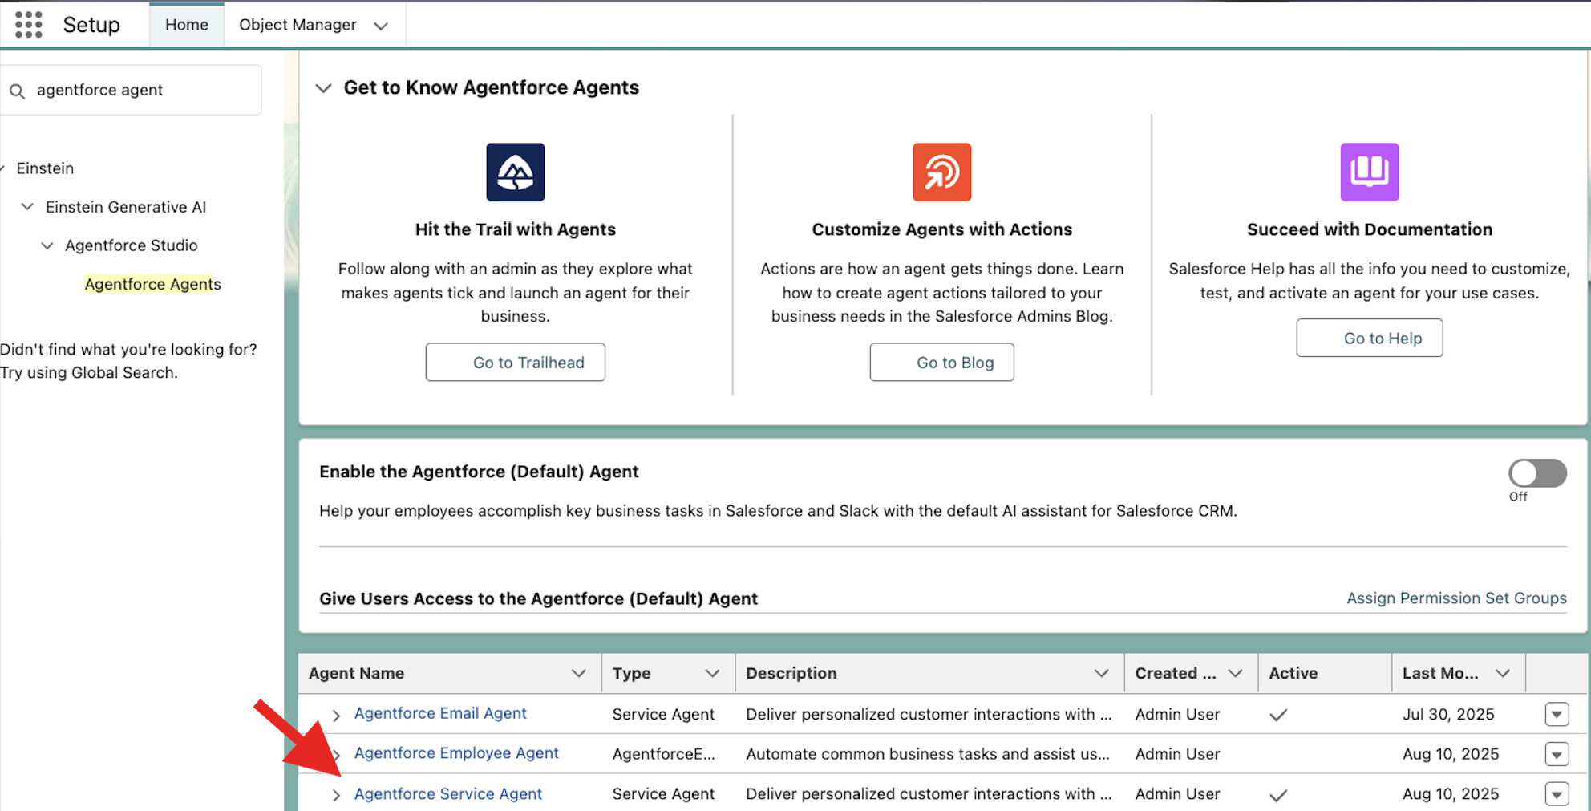1591x811 pixels.
Task: Select Agentforce Agents in the sidebar
Action: pos(152,284)
